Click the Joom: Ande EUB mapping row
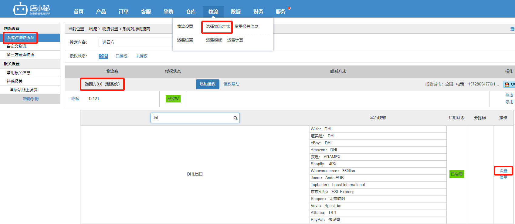Image resolution: width=515 pixels, height=224 pixels. click(x=378, y=178)
